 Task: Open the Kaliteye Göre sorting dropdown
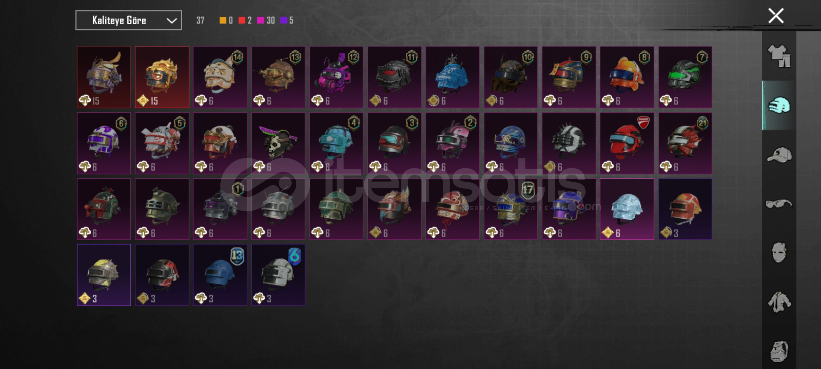point(129,20)
